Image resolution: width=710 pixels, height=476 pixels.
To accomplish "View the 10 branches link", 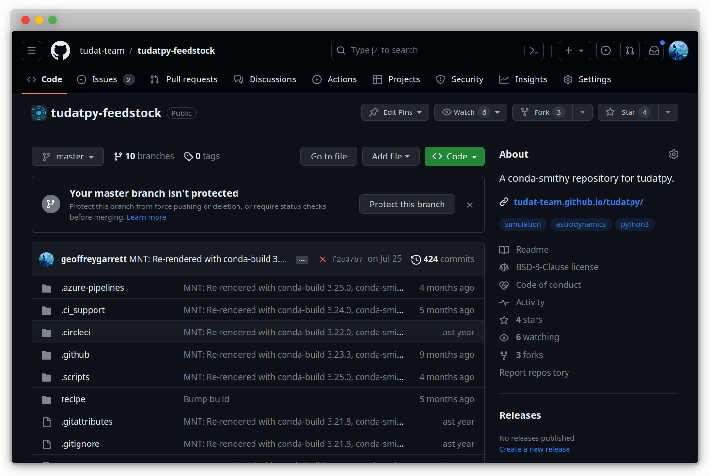I will (x=144, y=156).
